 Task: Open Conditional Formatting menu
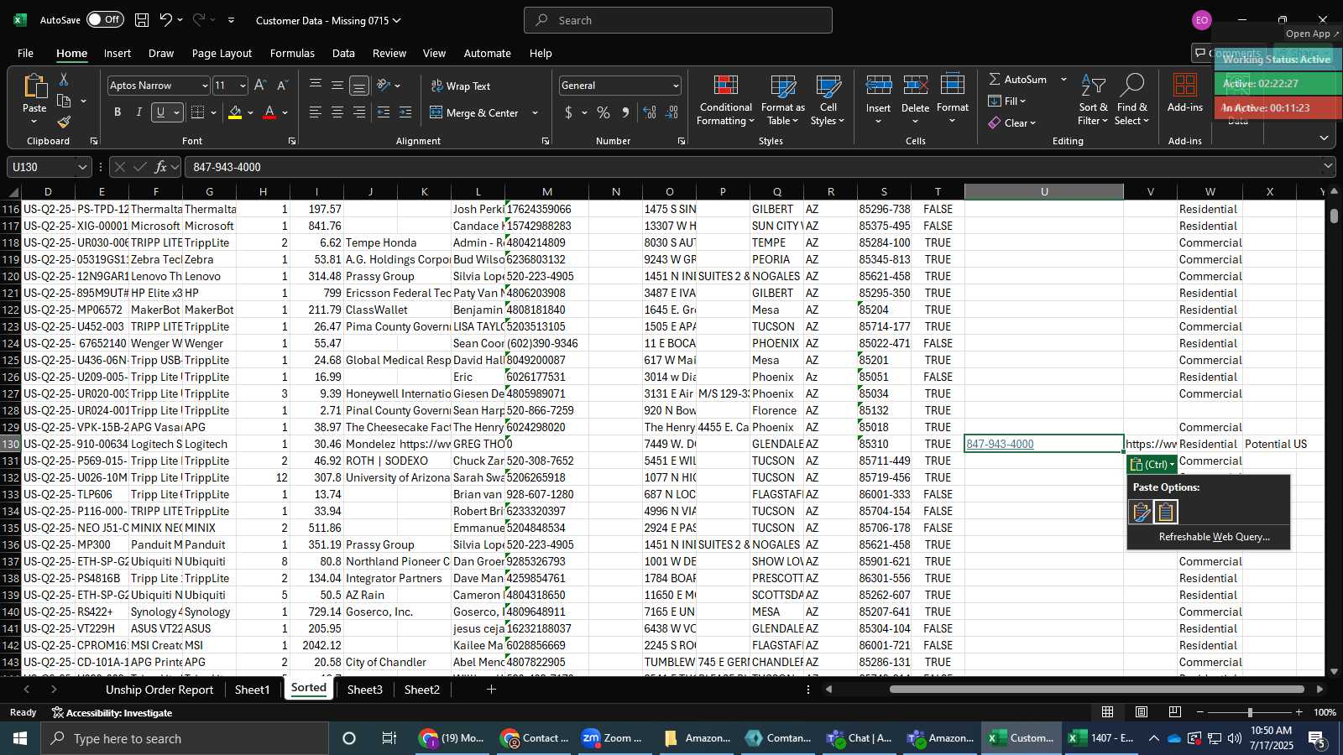click(726, 101)
